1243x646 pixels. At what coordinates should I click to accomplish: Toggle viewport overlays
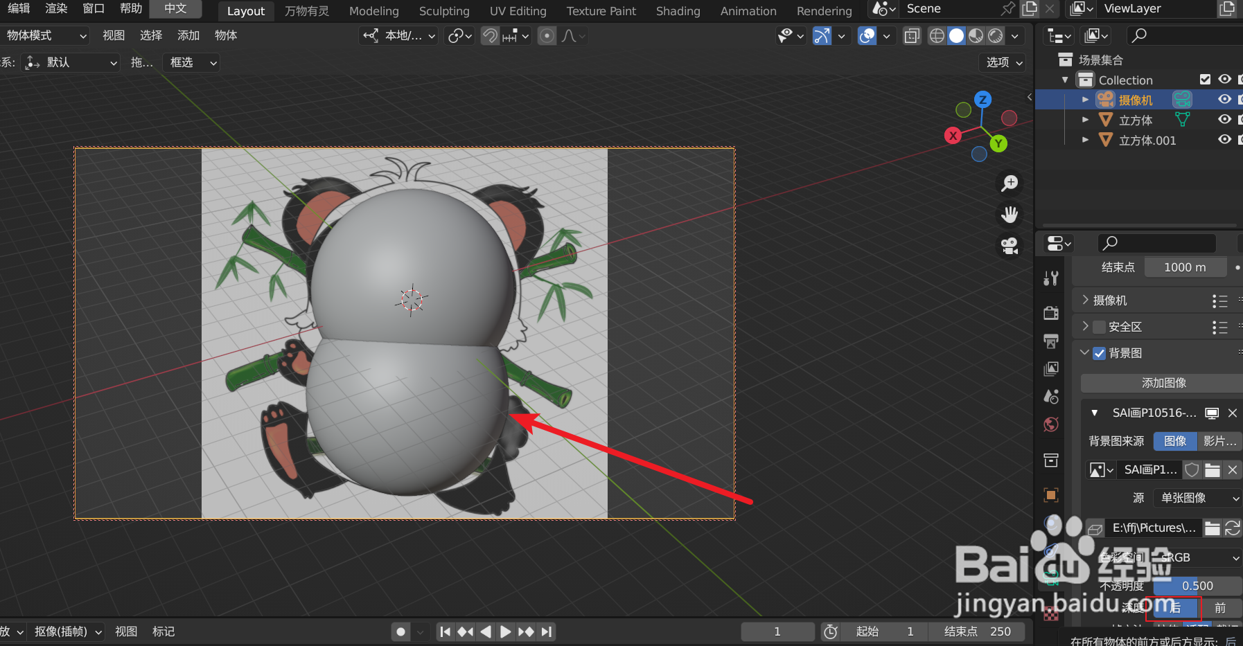click(867, 36)
